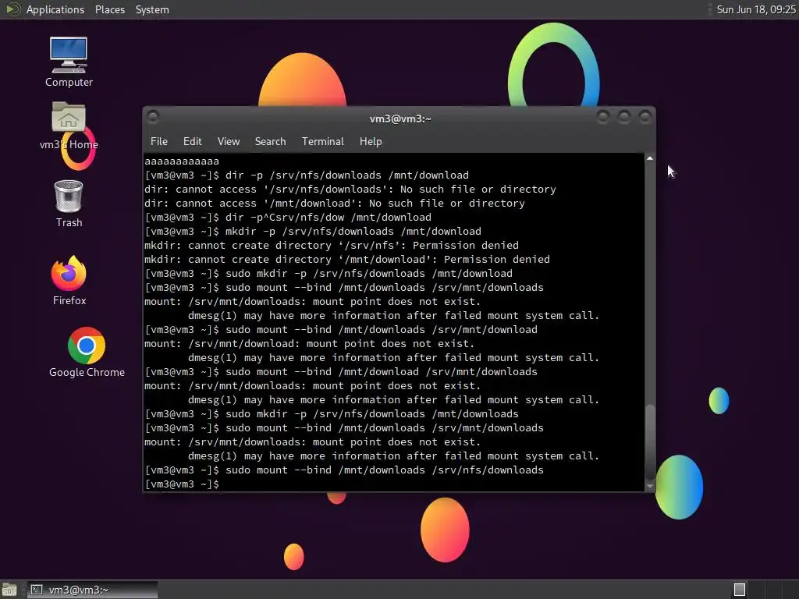Click the show desktop icon in bottom panel
This screenshot has height=599, width=799.
[9, 590]
